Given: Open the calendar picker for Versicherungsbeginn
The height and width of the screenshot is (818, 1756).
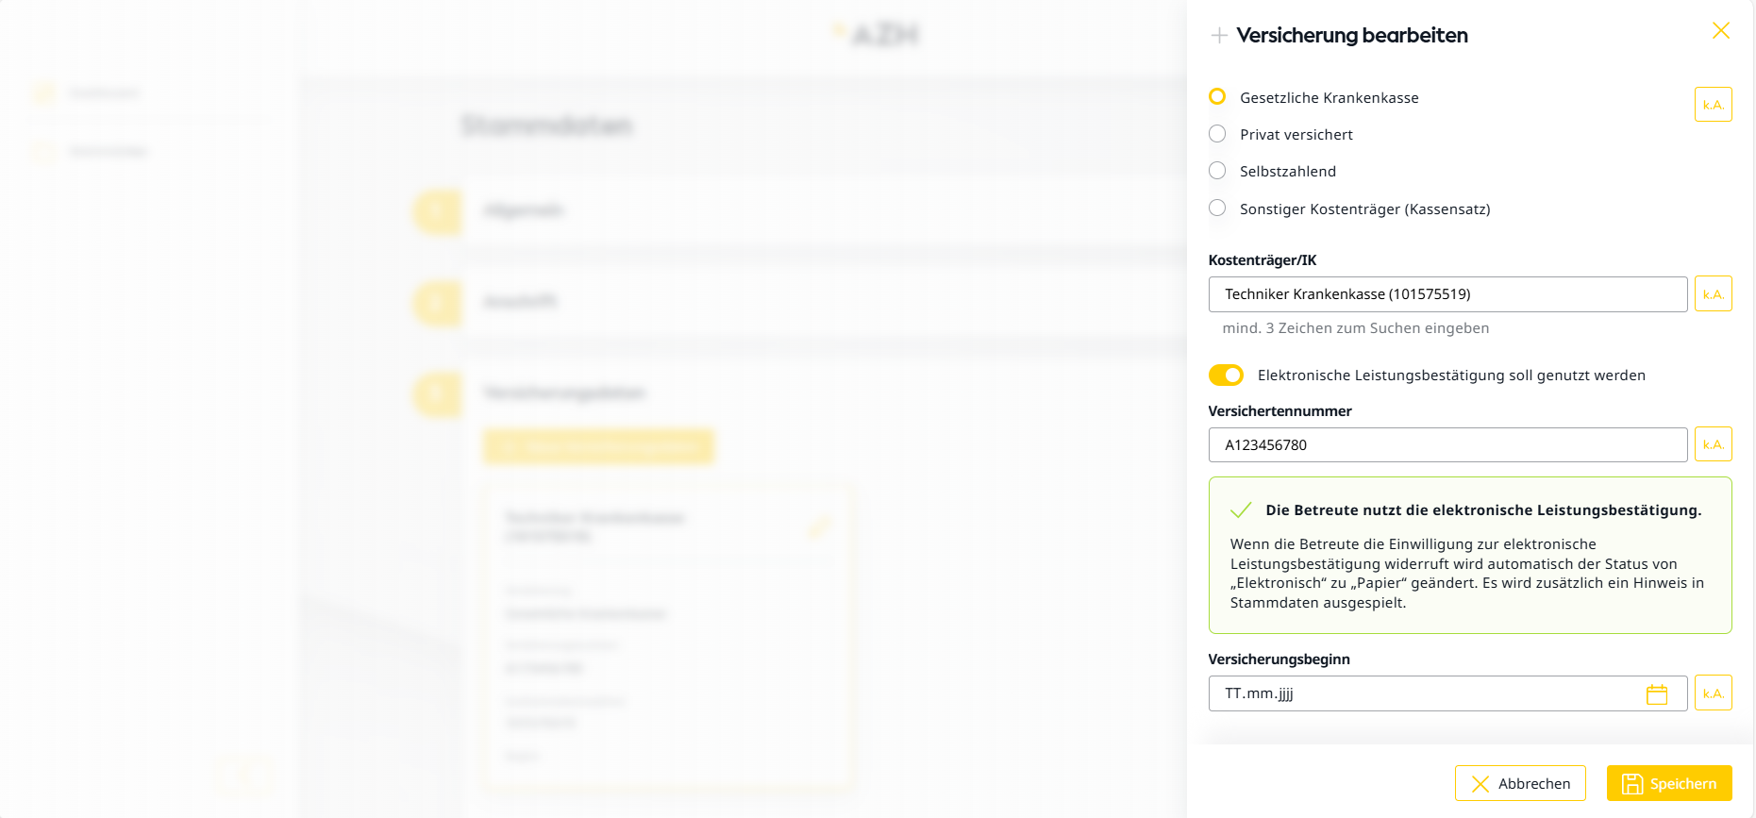Looking at the screenshot, I should pyautogui.click(x=1656, y=694).
